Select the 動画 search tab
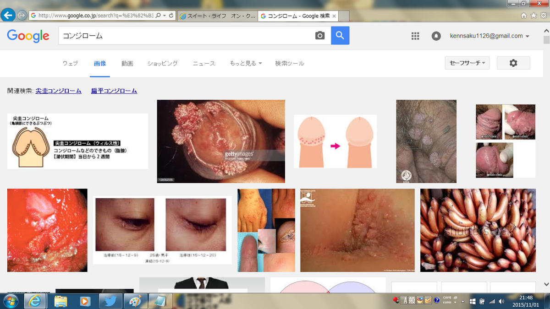 point(127,64)
